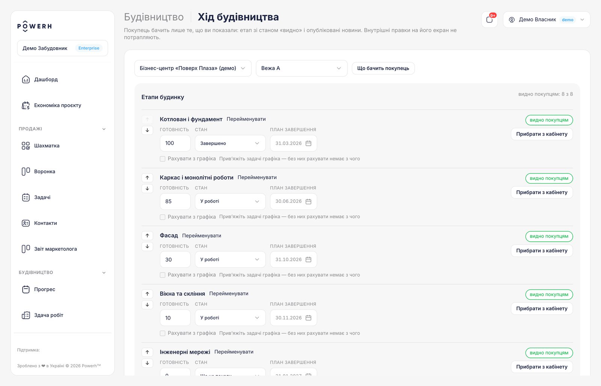Viewport: 601px width, 386px height.
Task: Enable Рахувати з графіка for Фасад
Action: click(163, 275)
